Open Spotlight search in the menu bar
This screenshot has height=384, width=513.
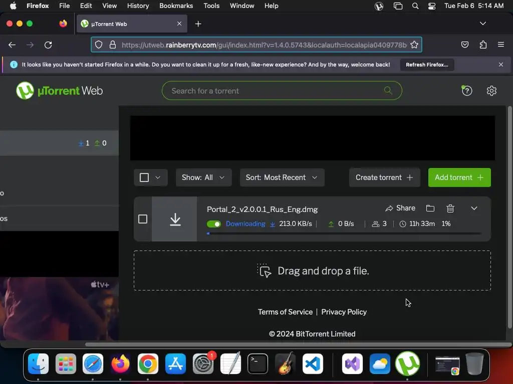pyautogui.click(x=415, y=6)
